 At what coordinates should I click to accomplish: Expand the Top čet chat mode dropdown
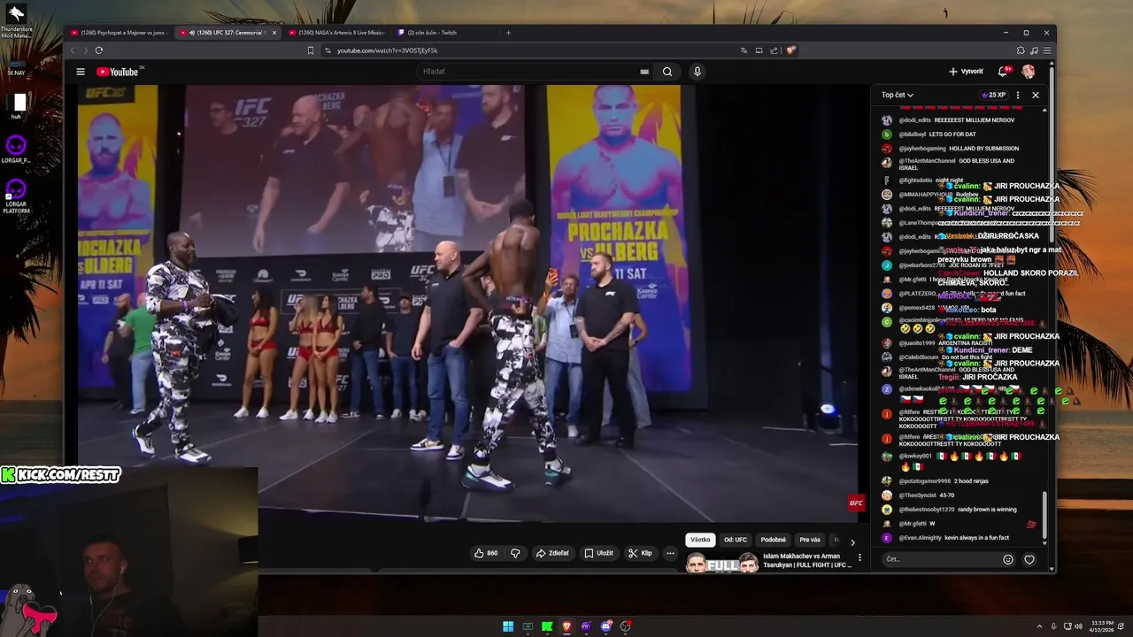(898, 95)
